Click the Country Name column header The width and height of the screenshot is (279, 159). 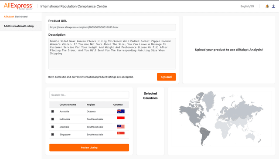(68, 105)
